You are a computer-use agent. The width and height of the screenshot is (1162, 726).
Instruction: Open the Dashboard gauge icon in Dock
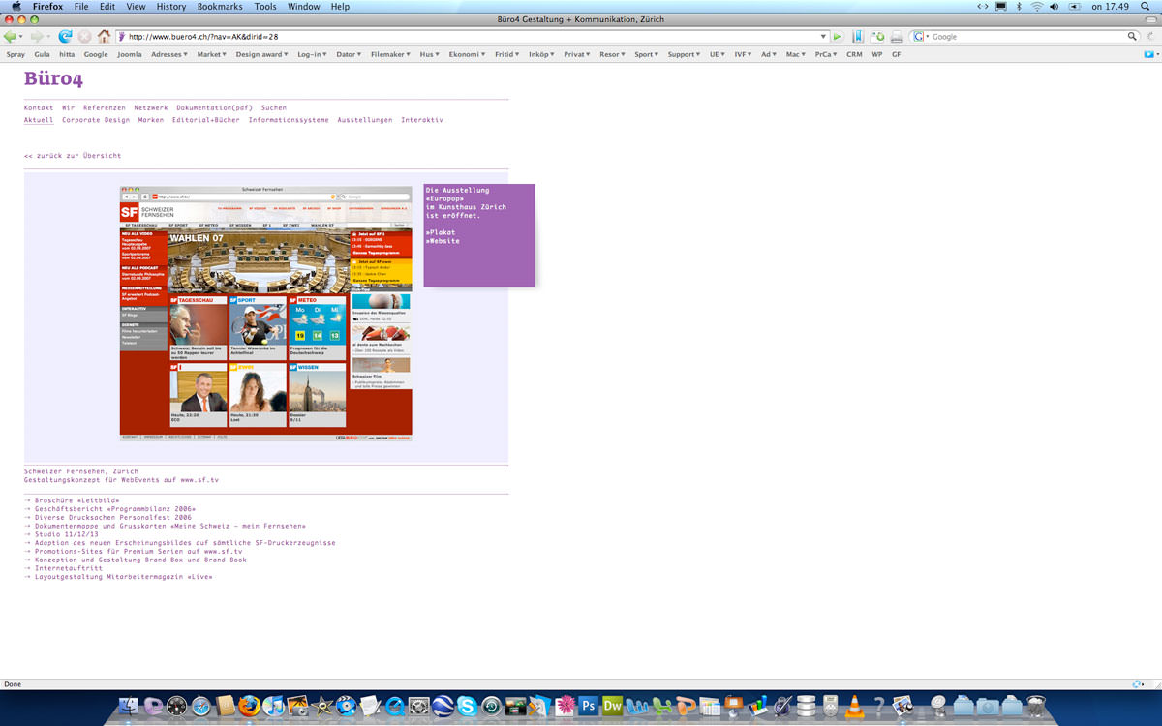[177, 705]
